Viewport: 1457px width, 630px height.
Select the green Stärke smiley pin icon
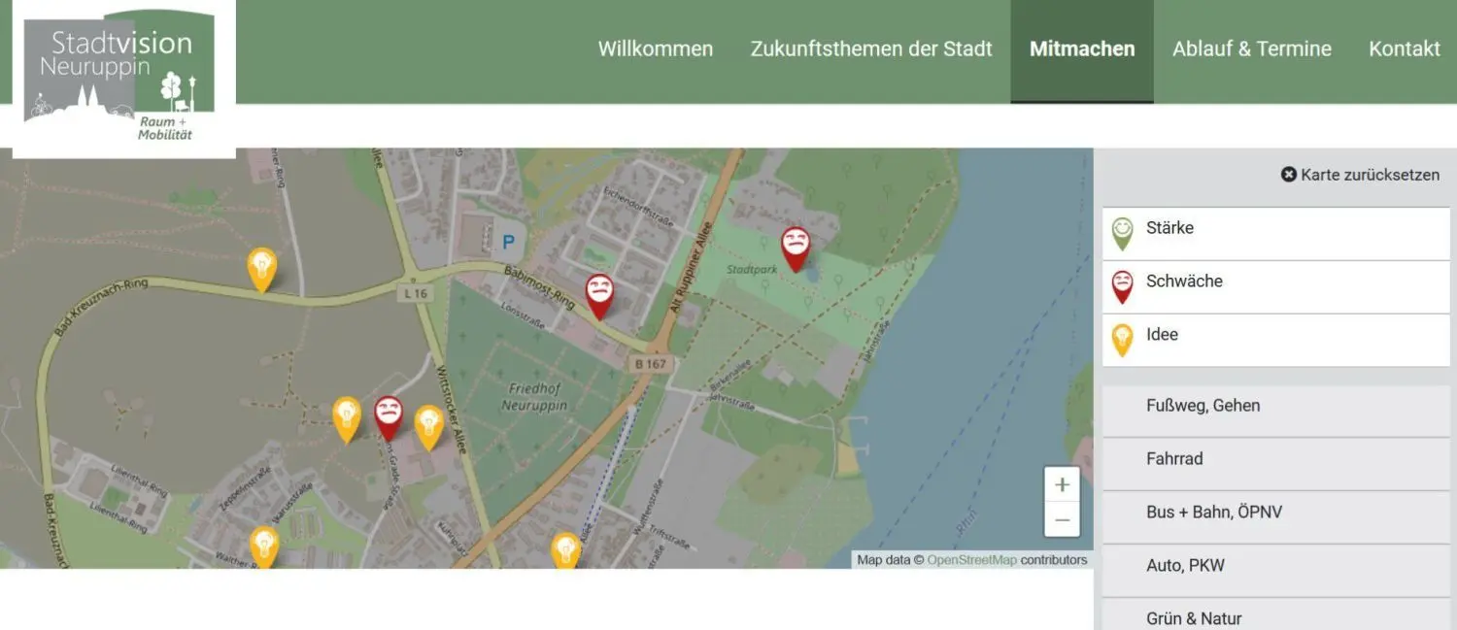[x=1123, y=233]
